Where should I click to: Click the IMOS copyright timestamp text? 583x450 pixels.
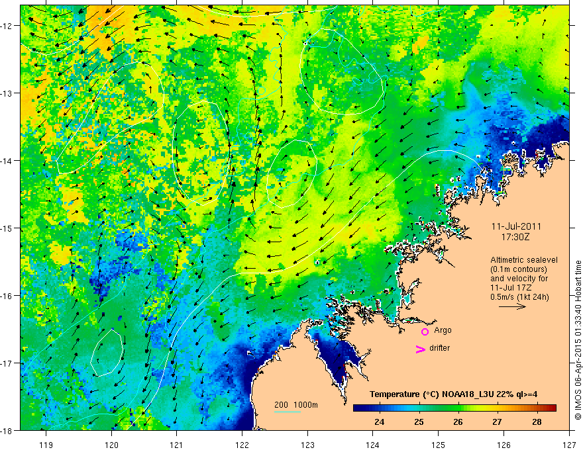[578, 340]
